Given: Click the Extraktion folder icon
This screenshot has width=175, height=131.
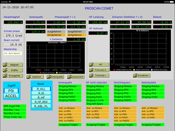Looking at the screenshot, I should coord(135,75).
